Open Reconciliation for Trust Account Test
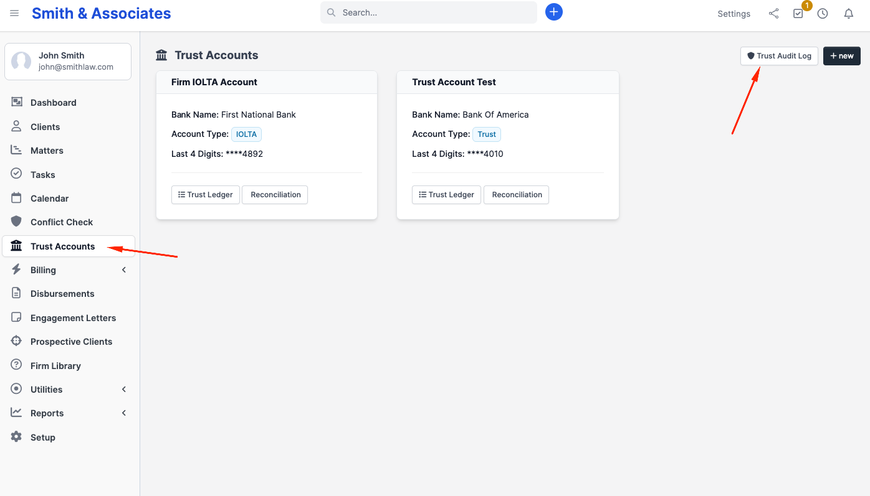Image resolution: width=870 pixels, height=496 pixels. click(517, 195)
